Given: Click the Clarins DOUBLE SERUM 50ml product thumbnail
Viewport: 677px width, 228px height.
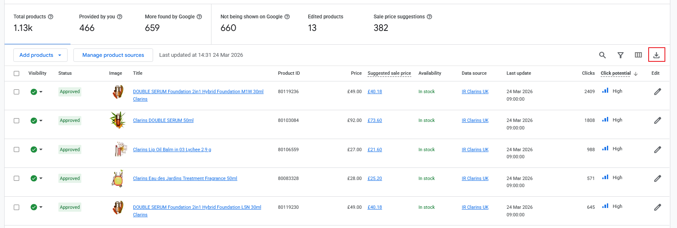Looking at the screenshot, I should pyautogui.click(x=118, y=120).
